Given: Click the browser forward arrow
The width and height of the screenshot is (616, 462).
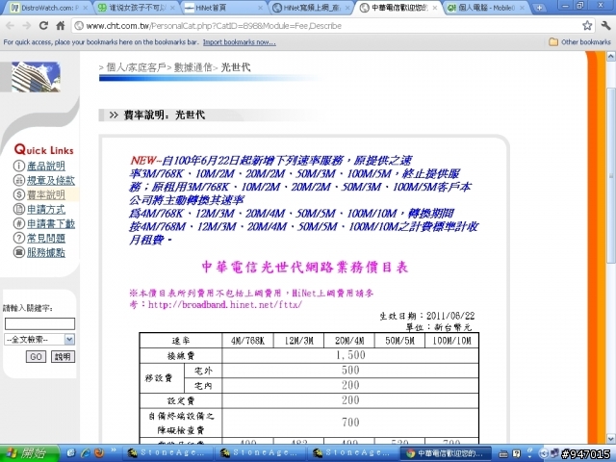Looking at the screenshot, I should [27, 26].
